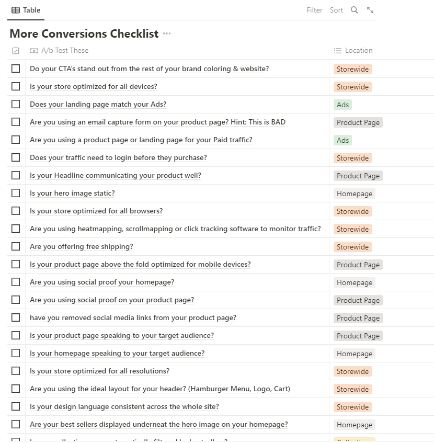Click the checkmark icon on the checkbox column header
This screenshot has width=434, height=443.
15,50
